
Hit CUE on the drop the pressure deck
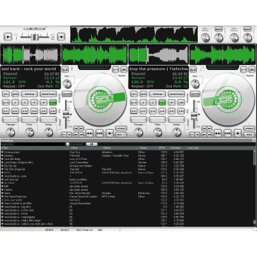[227, 133]
